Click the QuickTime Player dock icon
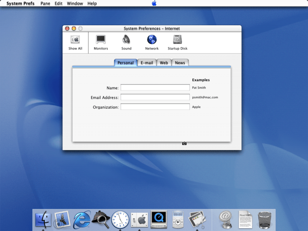 tap(159, 220)
